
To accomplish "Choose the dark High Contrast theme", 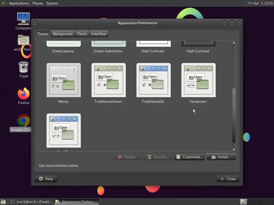I will (x=199, y=47).
